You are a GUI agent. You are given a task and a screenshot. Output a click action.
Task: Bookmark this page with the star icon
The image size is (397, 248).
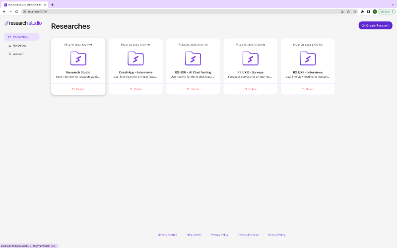355,11
